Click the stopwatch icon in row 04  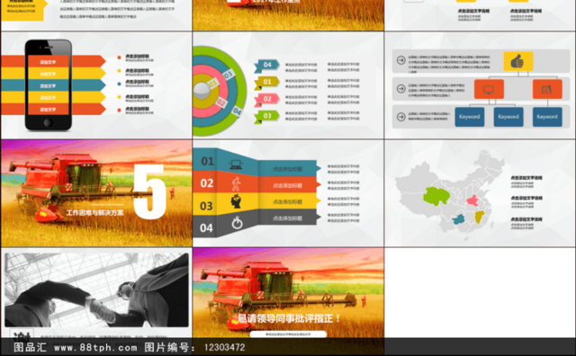[237, 223]
